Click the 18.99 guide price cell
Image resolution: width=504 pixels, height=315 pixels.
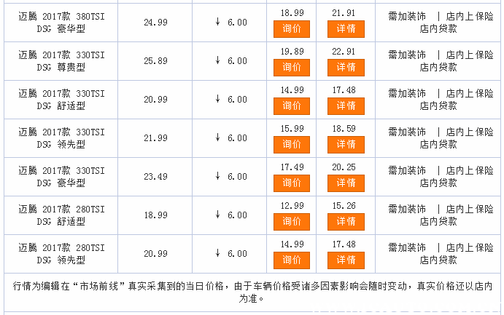tap(155, 215)
